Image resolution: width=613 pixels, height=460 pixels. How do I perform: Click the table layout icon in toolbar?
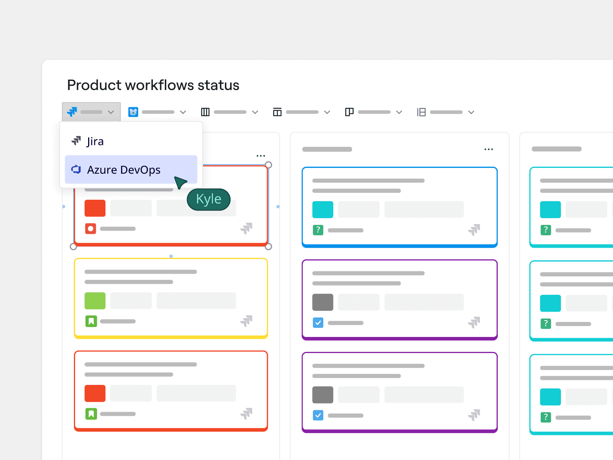(x=277, y=112)
